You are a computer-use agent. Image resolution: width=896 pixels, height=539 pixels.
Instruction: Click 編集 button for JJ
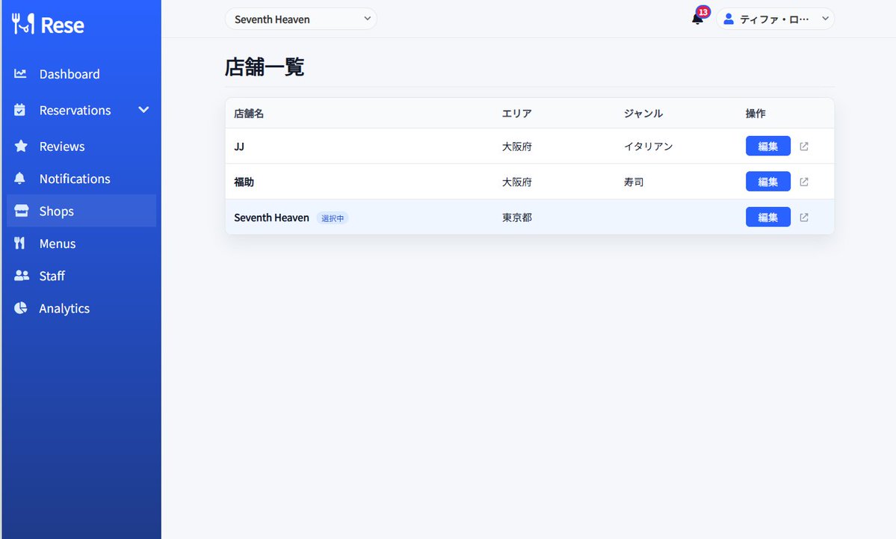pos(768,147)
